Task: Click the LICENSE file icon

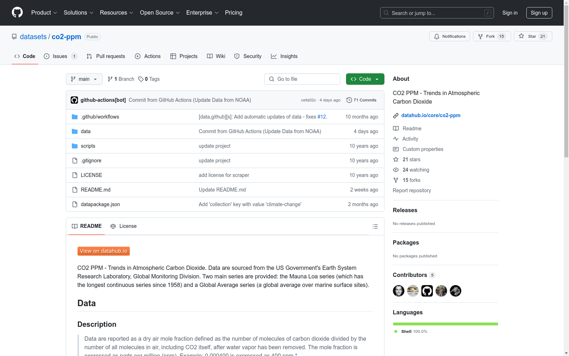Action: (x=75, y=175)
